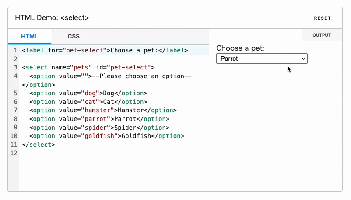The height and width of the screenshot is (200, 351).
Task: Place cursor on the Cat option line
Action: pyautogui.click(x=85, y=102)
